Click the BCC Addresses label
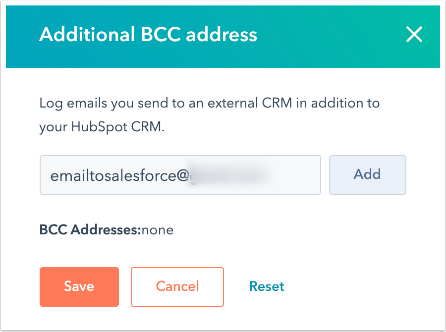 coord(90,229)
